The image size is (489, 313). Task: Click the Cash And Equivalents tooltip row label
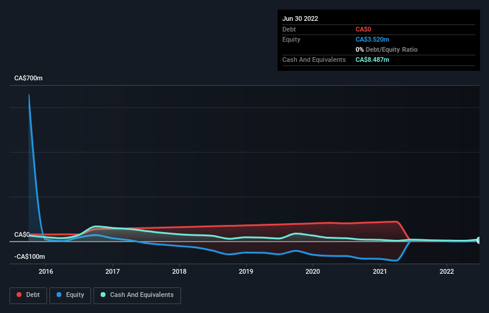314,60
